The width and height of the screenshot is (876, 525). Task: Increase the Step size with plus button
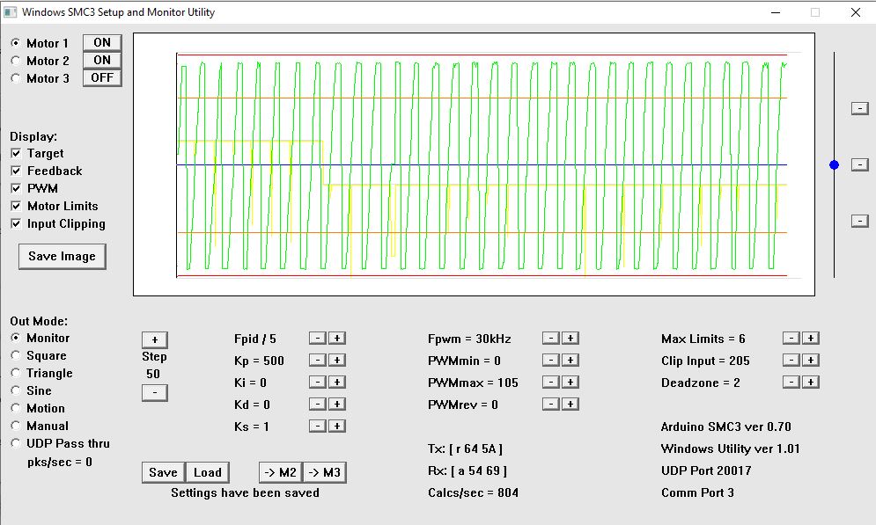[154, 339]
